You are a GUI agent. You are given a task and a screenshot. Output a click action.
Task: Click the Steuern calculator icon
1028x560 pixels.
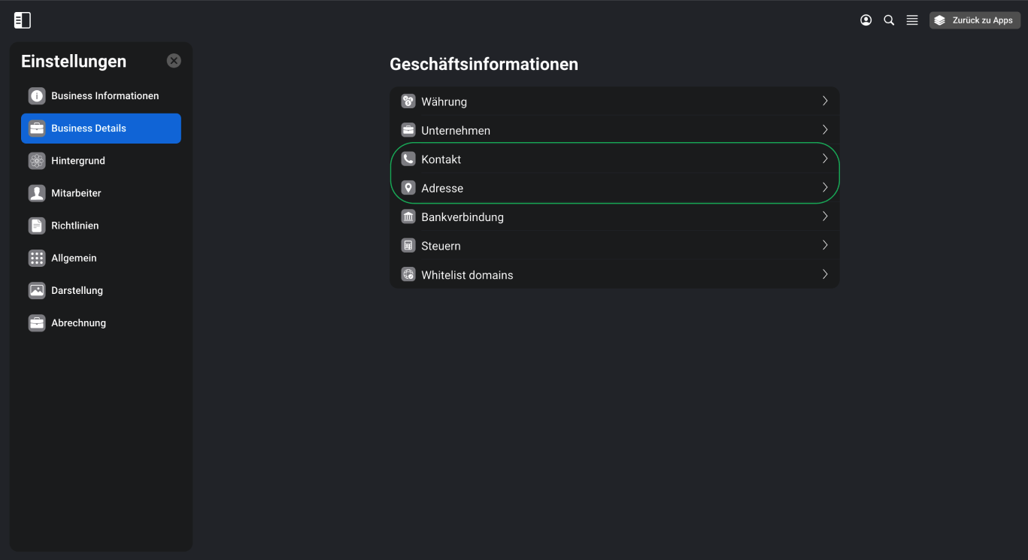(x=408, y=246)
